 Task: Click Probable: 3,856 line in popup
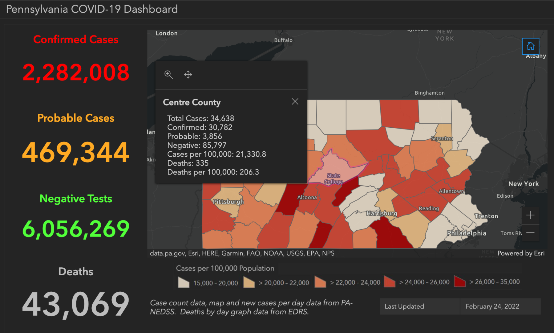coord(194,136)
